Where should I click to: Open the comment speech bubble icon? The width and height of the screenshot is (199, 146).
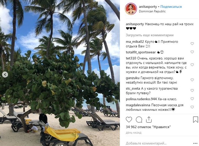coord(139,120)
